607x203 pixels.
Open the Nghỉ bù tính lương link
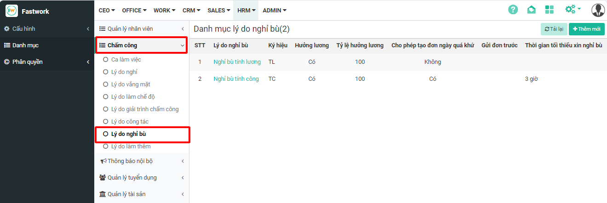(x=237, y=62)
